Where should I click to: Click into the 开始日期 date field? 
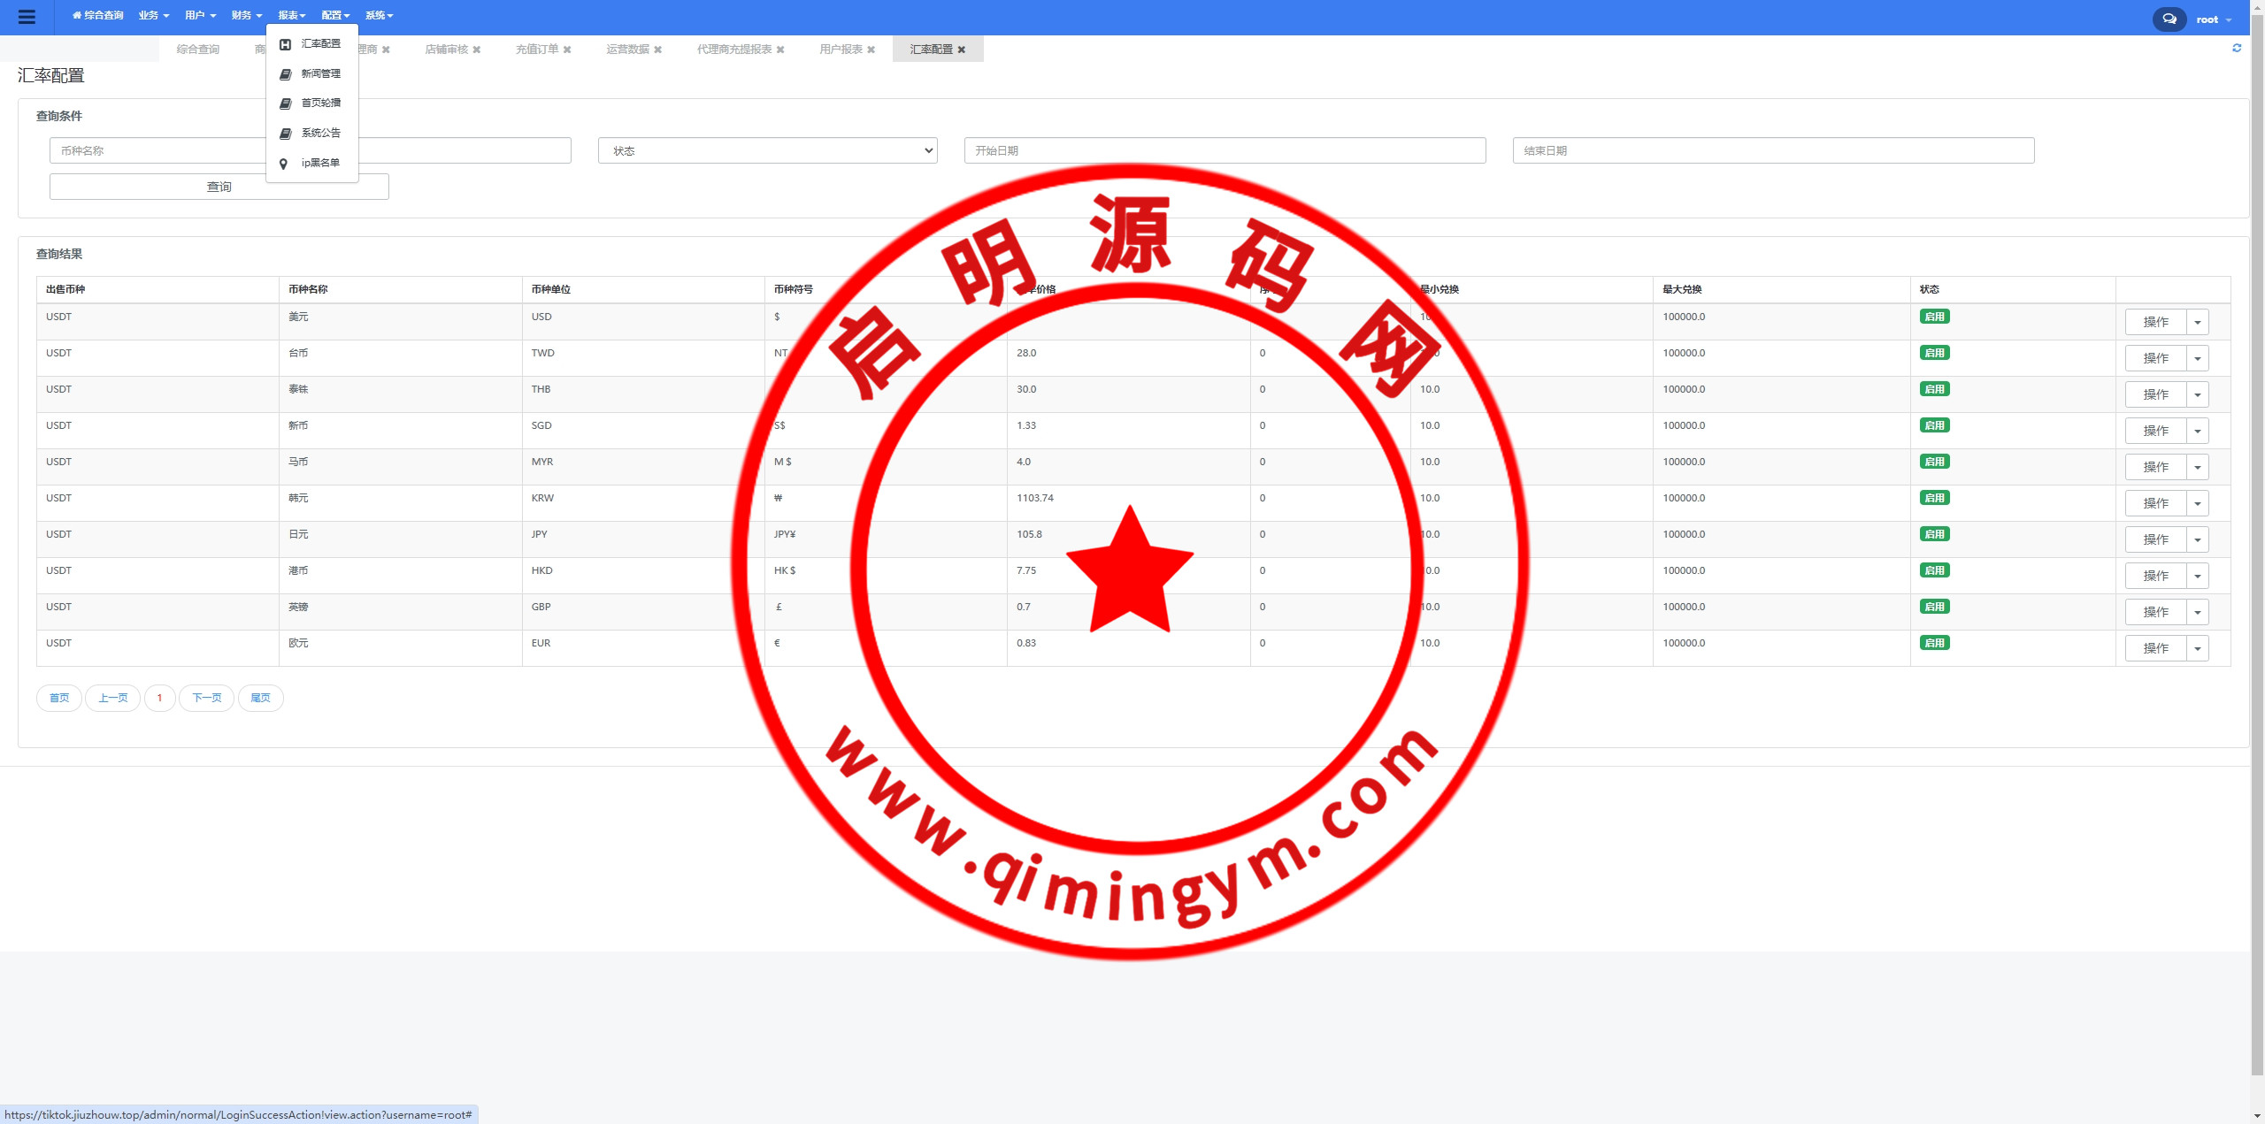[x=1225, y=150]
